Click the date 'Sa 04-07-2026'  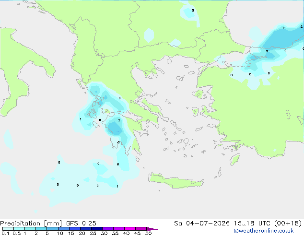click(202, 223)
